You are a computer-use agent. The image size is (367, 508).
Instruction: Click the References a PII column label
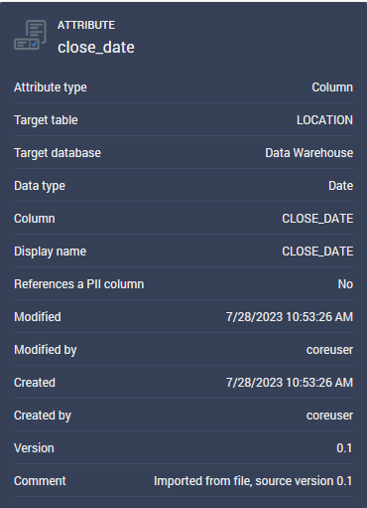(79, 284)
